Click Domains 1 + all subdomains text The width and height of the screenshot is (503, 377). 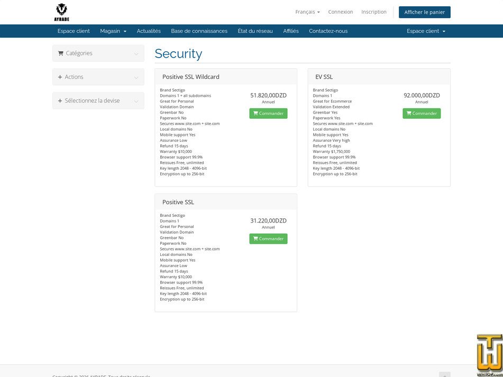(x=186, y=96)
